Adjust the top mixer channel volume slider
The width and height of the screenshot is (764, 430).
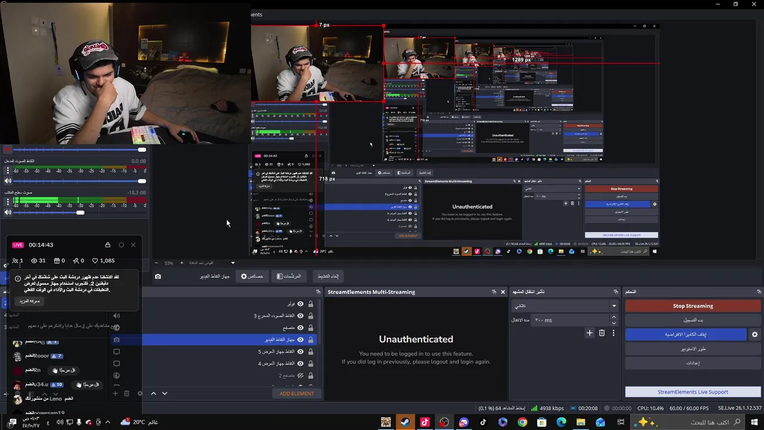click(79, 150)
